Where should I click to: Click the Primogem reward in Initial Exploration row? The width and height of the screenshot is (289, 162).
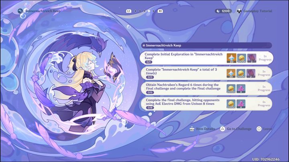(231, 58)
